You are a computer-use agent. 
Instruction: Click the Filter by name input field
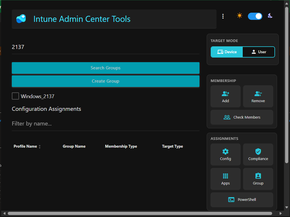pos(106,123)
